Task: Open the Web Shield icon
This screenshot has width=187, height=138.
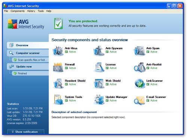Action: click(99, 83)
